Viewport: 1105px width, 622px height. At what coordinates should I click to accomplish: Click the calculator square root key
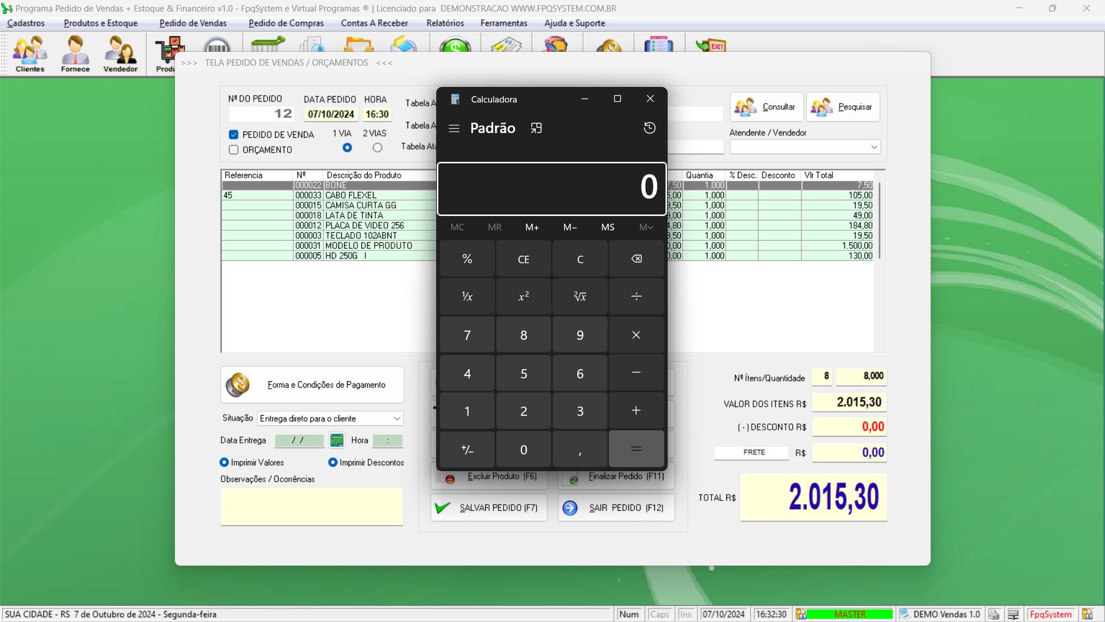click(580, 296)
